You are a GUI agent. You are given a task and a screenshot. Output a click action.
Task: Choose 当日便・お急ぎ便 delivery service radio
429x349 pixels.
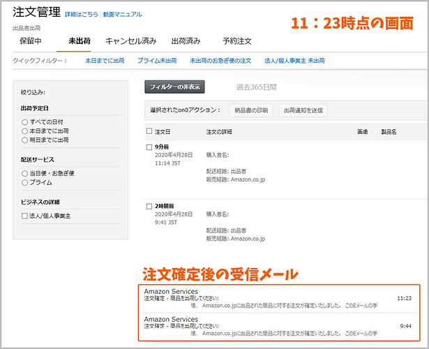click(24, 174)
